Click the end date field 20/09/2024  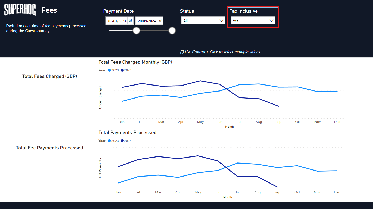(147, 21)
